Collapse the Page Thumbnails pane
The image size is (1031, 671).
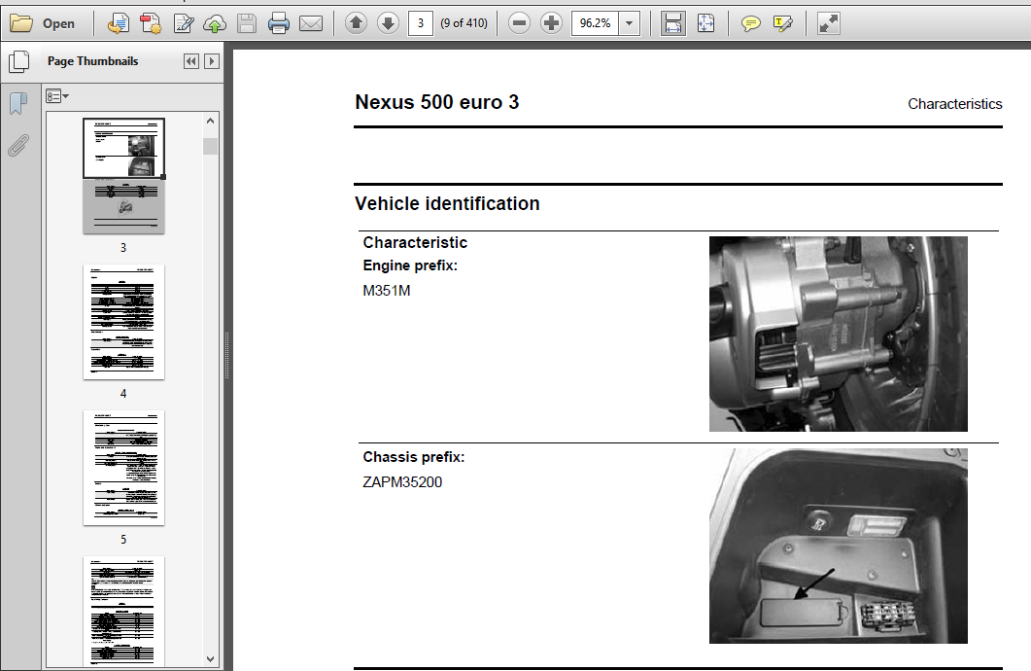pos(191,61)
